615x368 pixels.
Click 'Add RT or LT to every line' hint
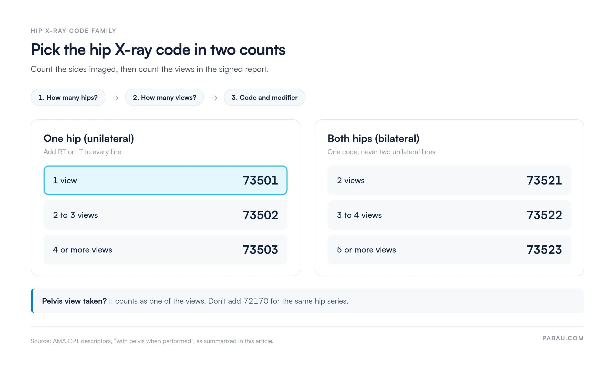pos(82,152)
